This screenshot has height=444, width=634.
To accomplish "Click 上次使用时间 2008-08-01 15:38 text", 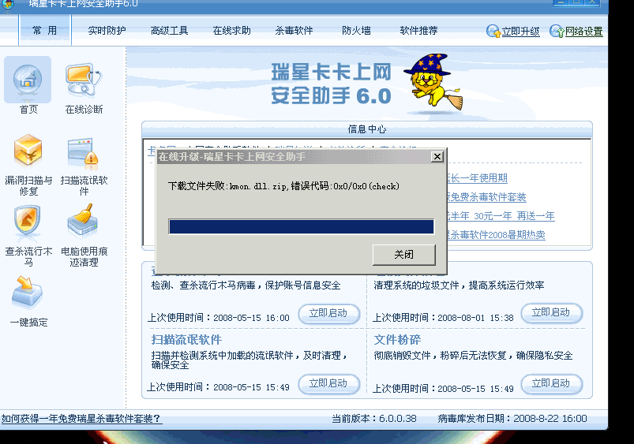I will coord(443,318).
